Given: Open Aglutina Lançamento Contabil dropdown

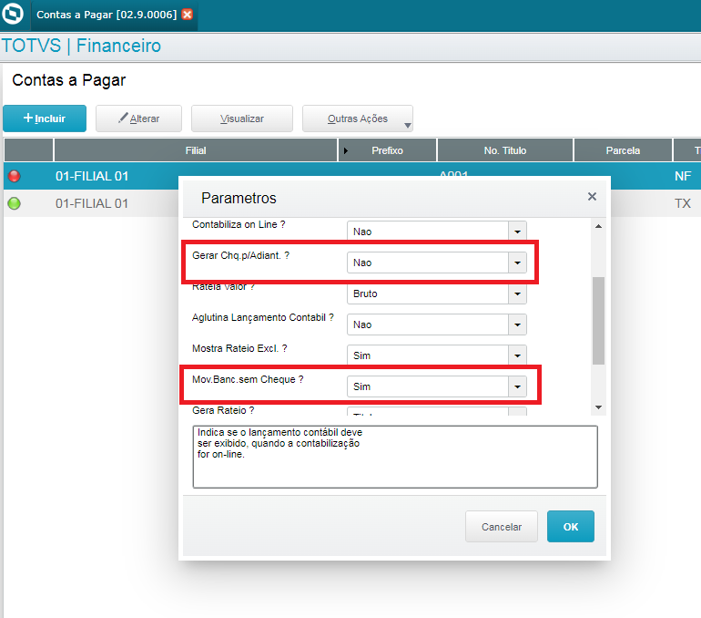Looking at the screenshot, I should tap(517, 324).
